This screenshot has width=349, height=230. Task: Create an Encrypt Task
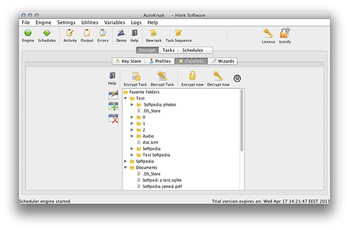[136, 77]
